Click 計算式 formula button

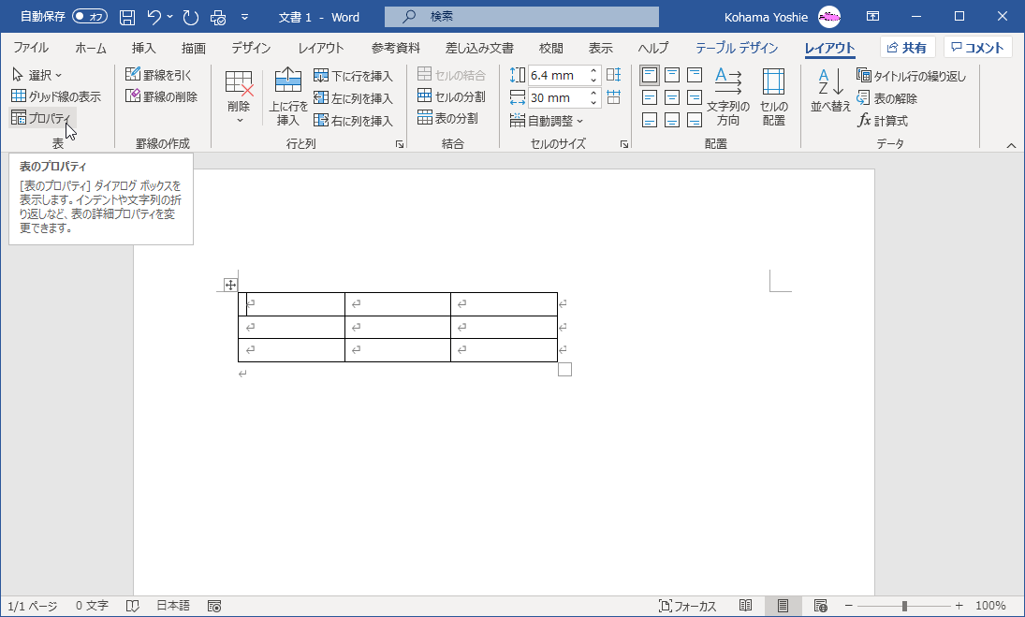[x=883, y=120]
